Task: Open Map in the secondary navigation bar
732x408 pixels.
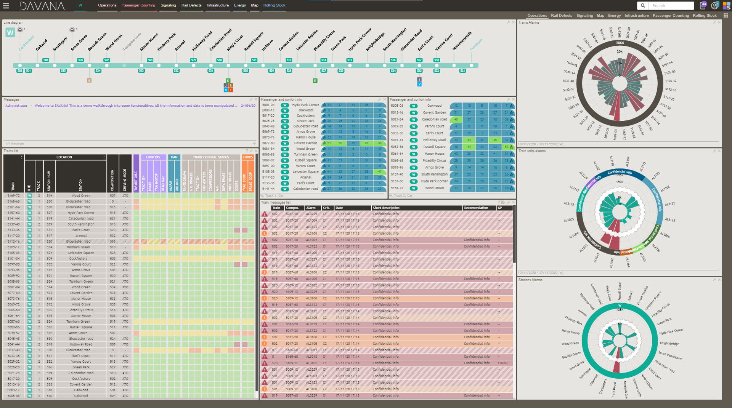Action: pyautogui.click(x=600, y=16)
